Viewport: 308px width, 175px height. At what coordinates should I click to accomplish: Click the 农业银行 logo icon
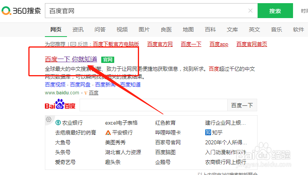point(58,123)
